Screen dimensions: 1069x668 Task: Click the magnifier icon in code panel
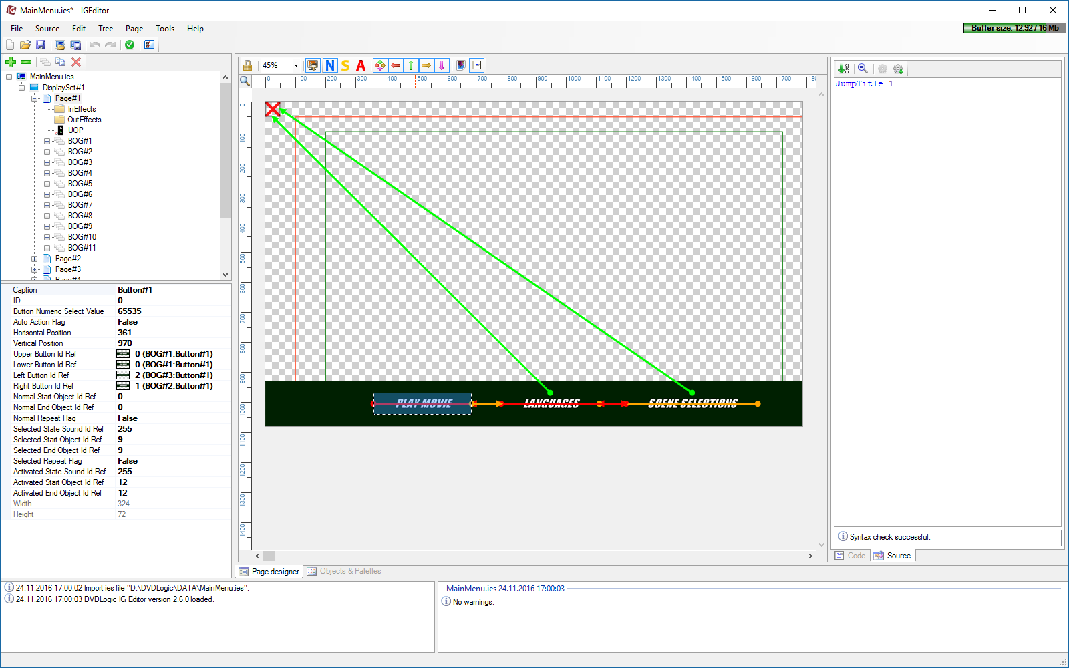point(863,69)
